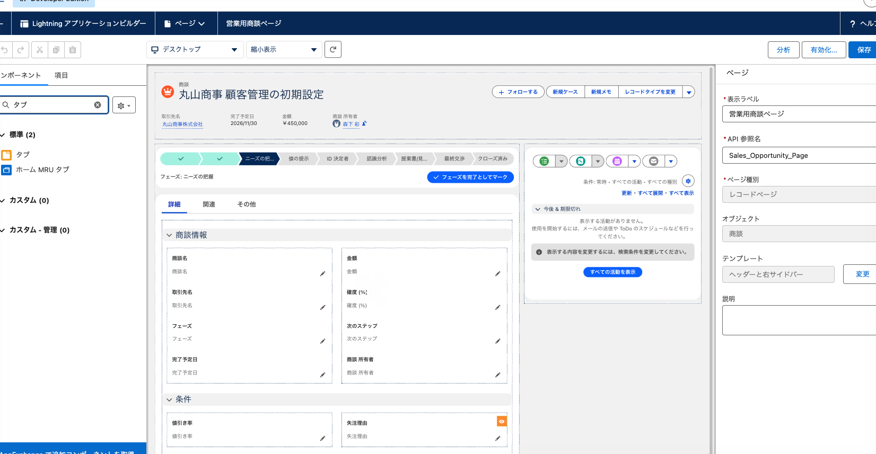Open the gear filter menu beside component search
This screenshot has width=876, height=454.
coord(124,105)
